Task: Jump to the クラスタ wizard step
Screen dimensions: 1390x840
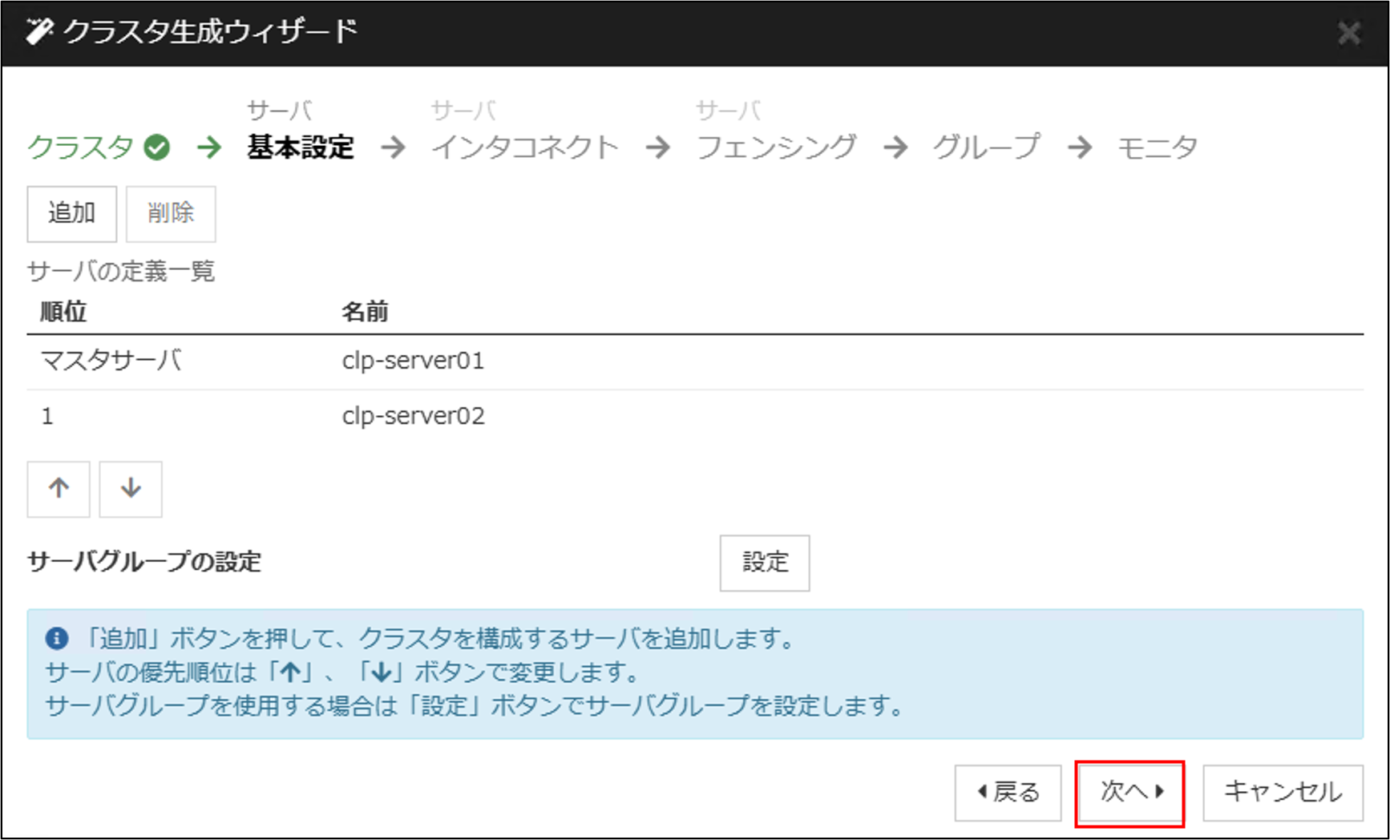Action: [81, 147]
